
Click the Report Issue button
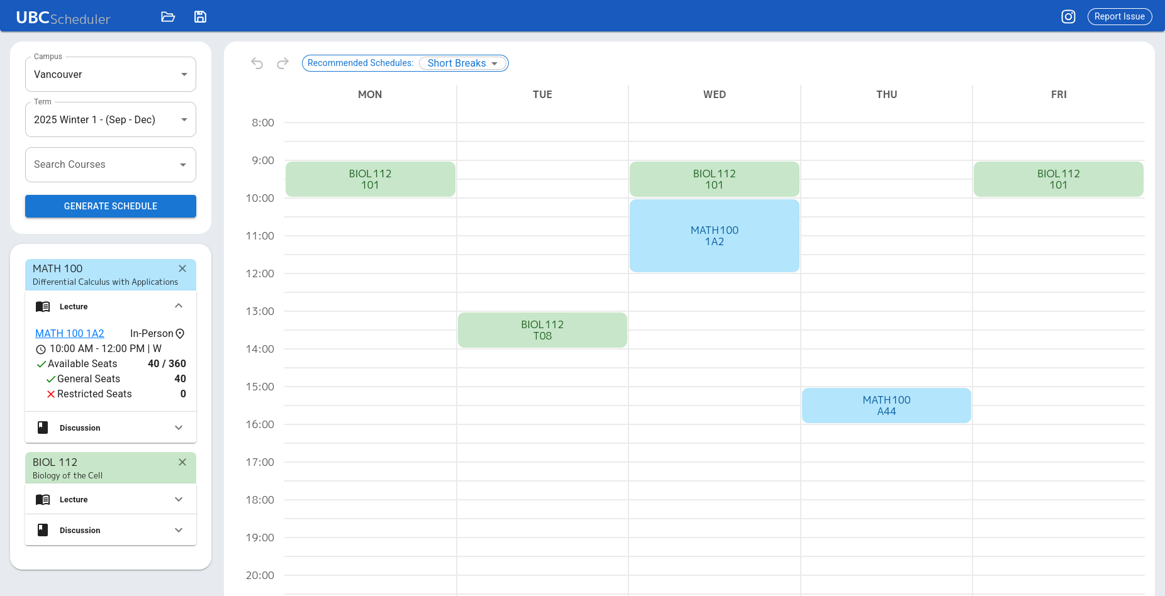1120,16
